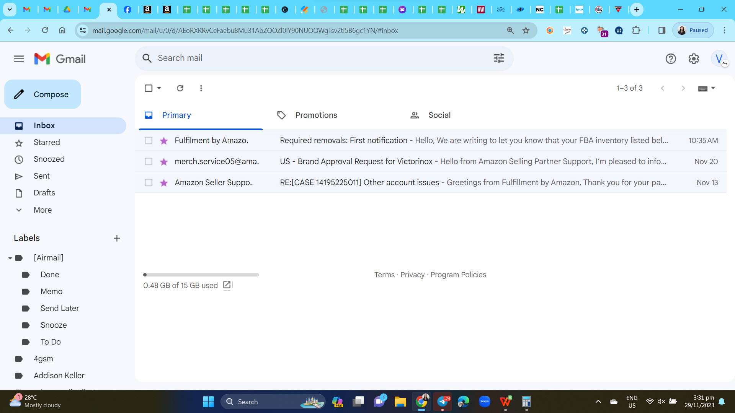735x413 pixels.
Task: Open Chrome three-dot menu
Action: point(724,31)
